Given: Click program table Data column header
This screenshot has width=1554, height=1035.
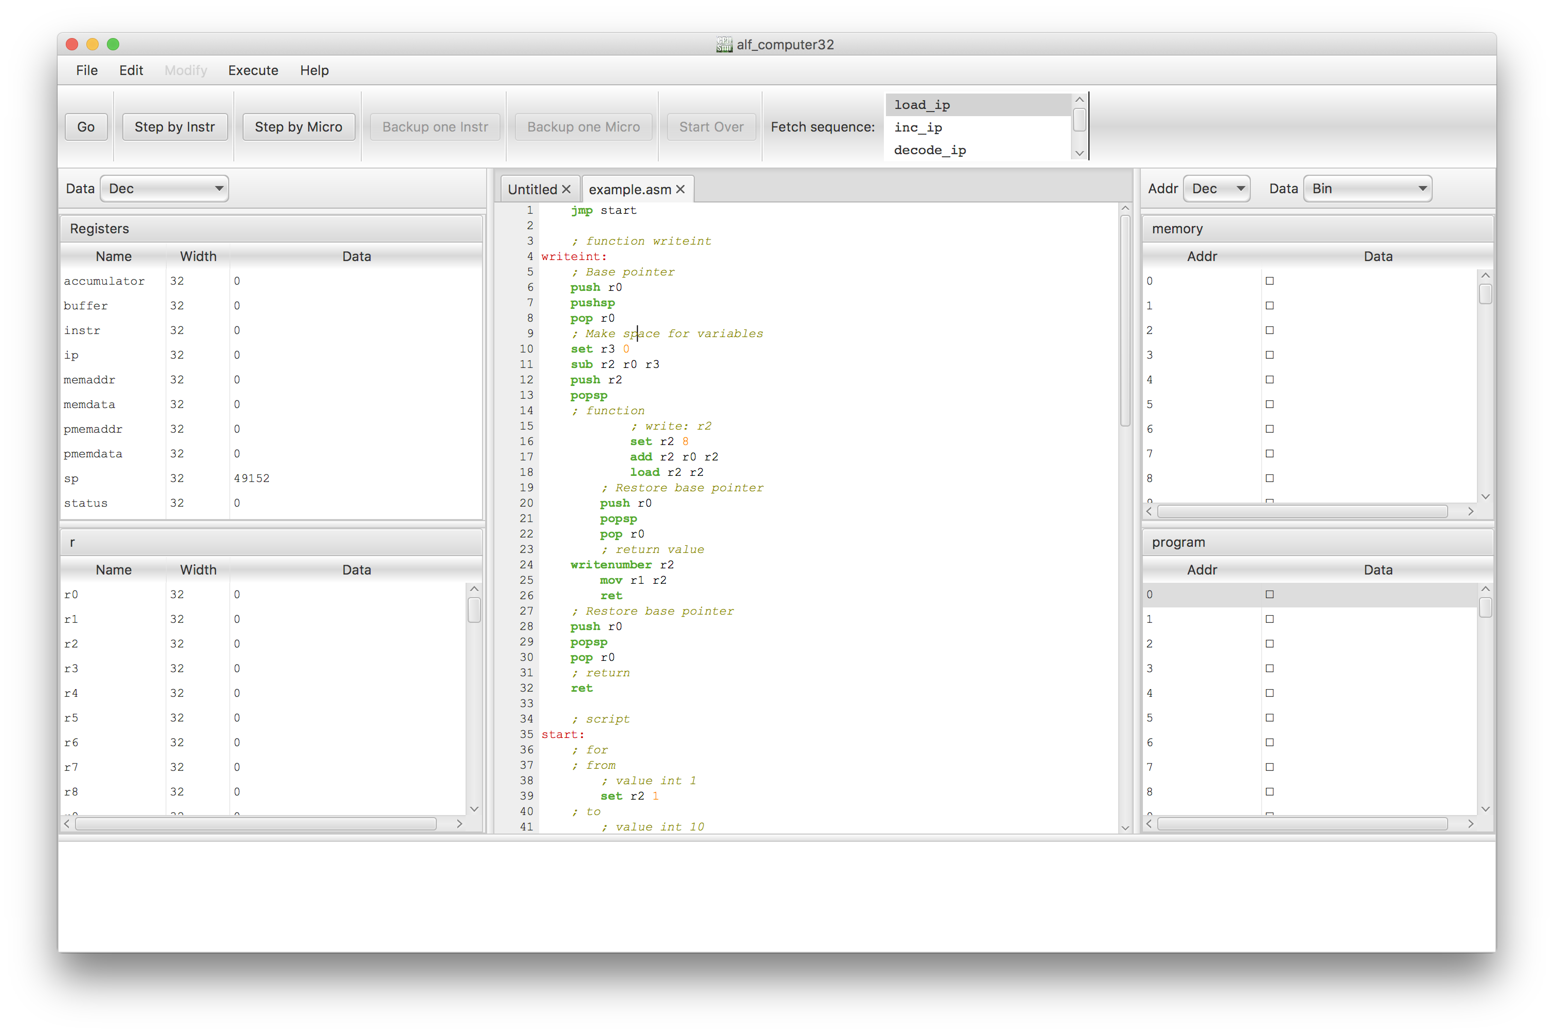Looking at the screenshot, I should tap(1378, 570).
